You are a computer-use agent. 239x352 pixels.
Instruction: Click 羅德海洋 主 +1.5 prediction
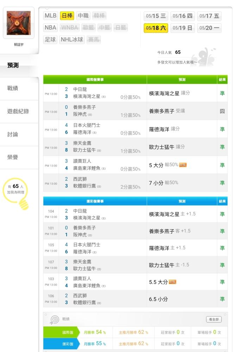(x=167, y=248)
